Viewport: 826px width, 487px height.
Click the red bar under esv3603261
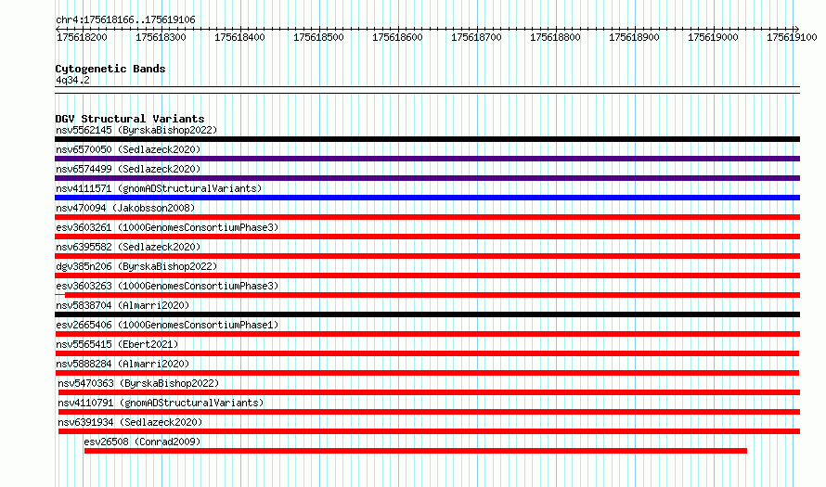427,237
